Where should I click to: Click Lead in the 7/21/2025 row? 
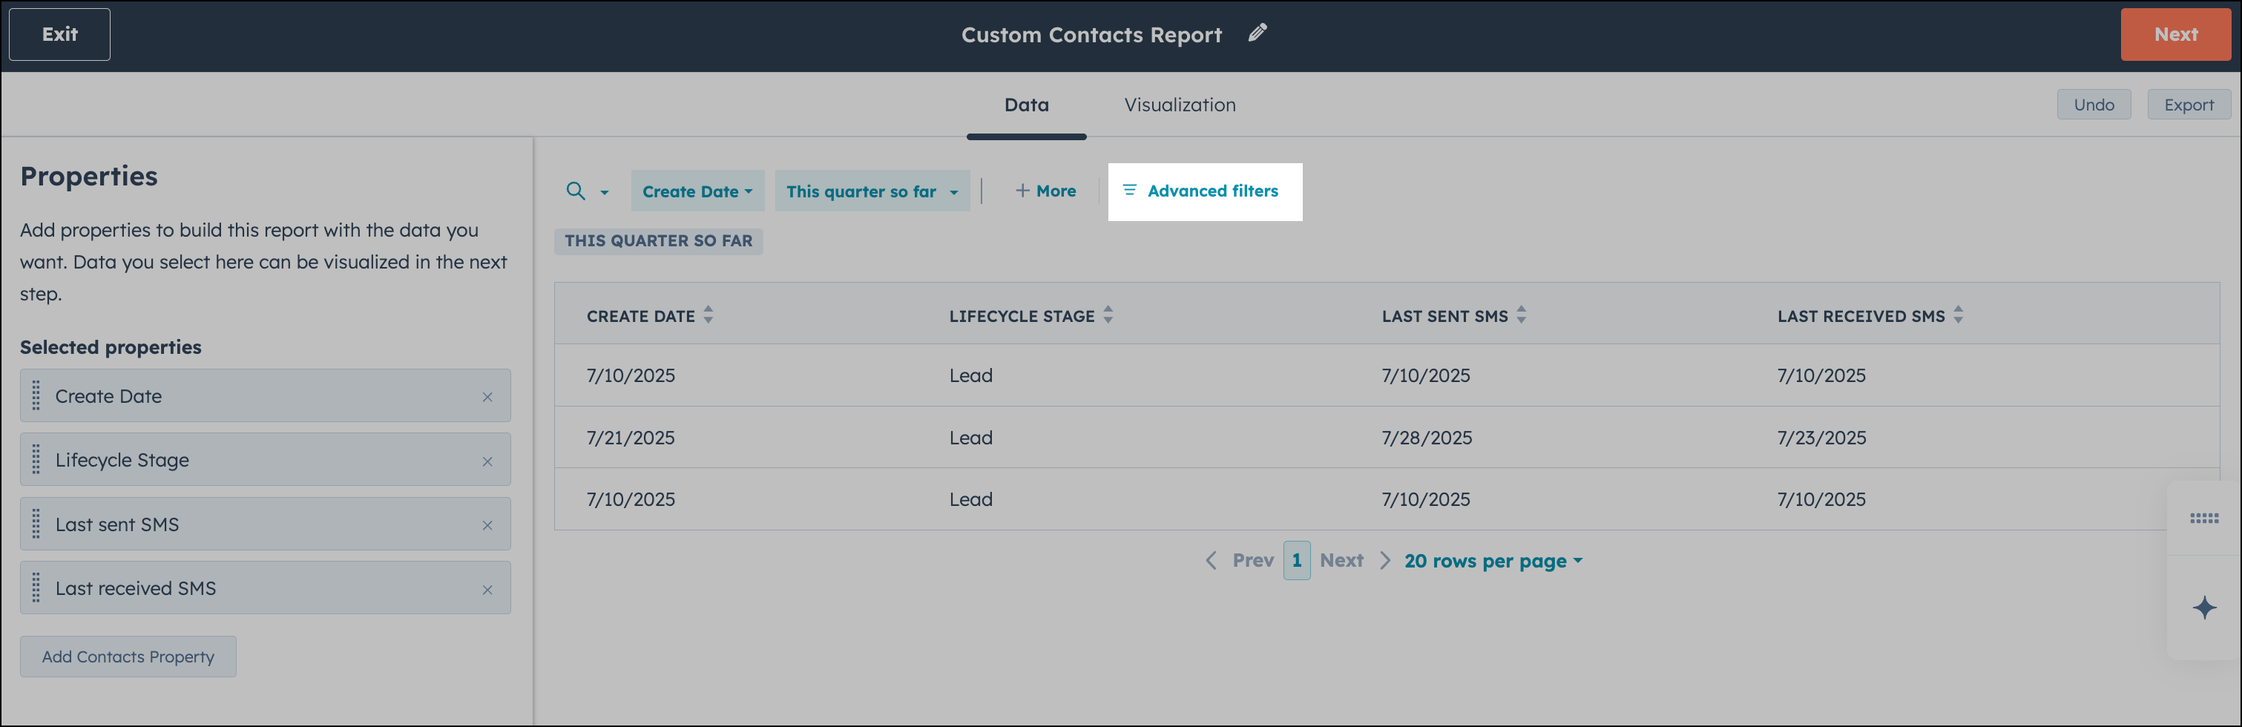point(970,438)
